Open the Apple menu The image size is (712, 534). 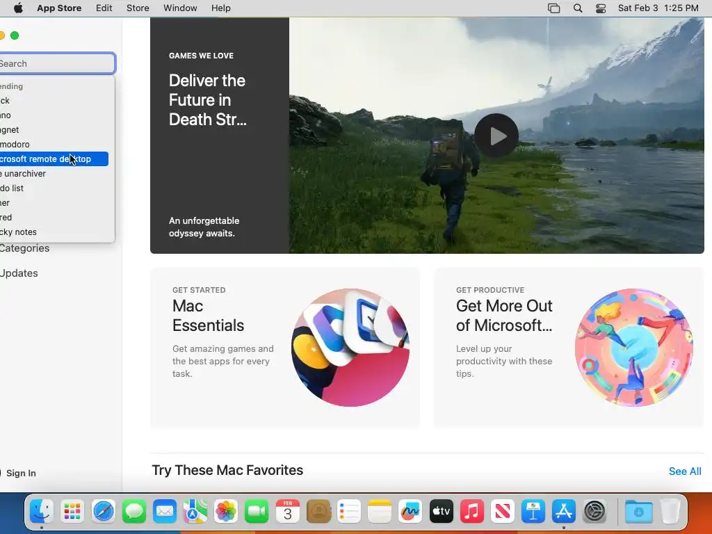click(x=18, y=8)
